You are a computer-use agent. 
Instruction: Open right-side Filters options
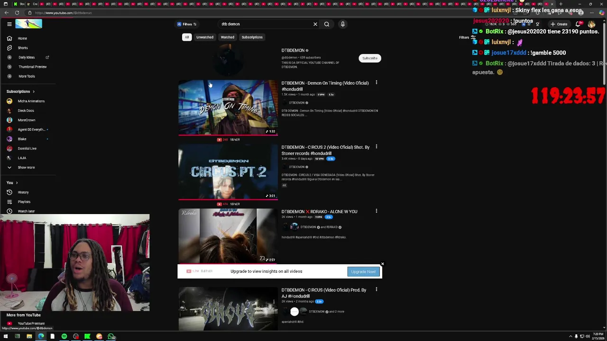point(467,37)
